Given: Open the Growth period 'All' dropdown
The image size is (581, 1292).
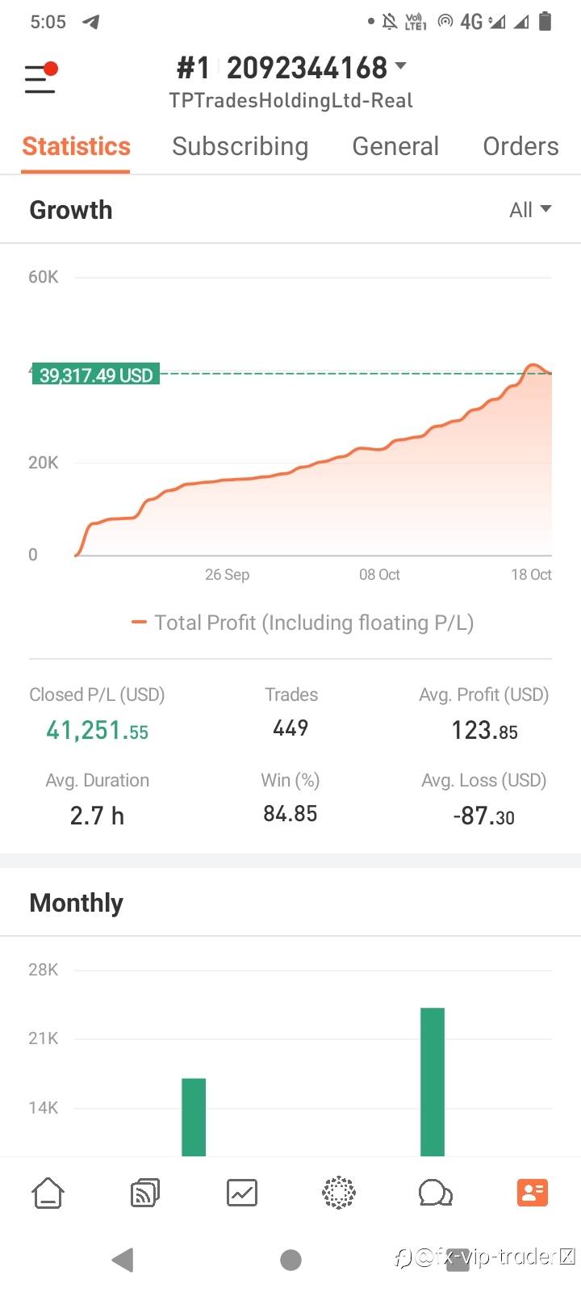Looking at the screenshot, I should (530, 210).
